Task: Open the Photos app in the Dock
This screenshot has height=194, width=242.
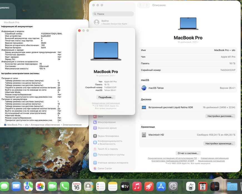Action: click(40, 186)
